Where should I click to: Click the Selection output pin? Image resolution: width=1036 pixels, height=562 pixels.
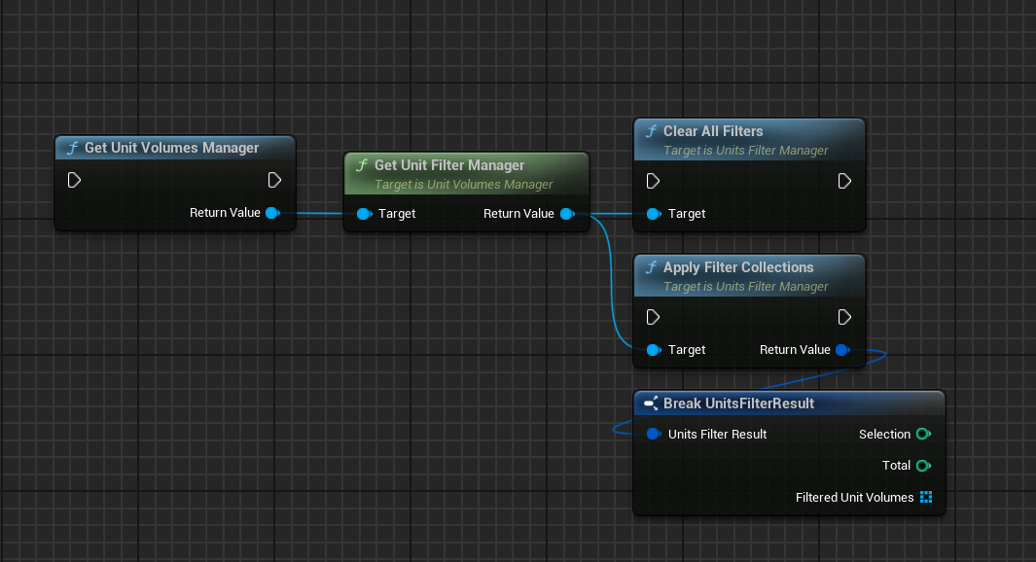point(923,435)
